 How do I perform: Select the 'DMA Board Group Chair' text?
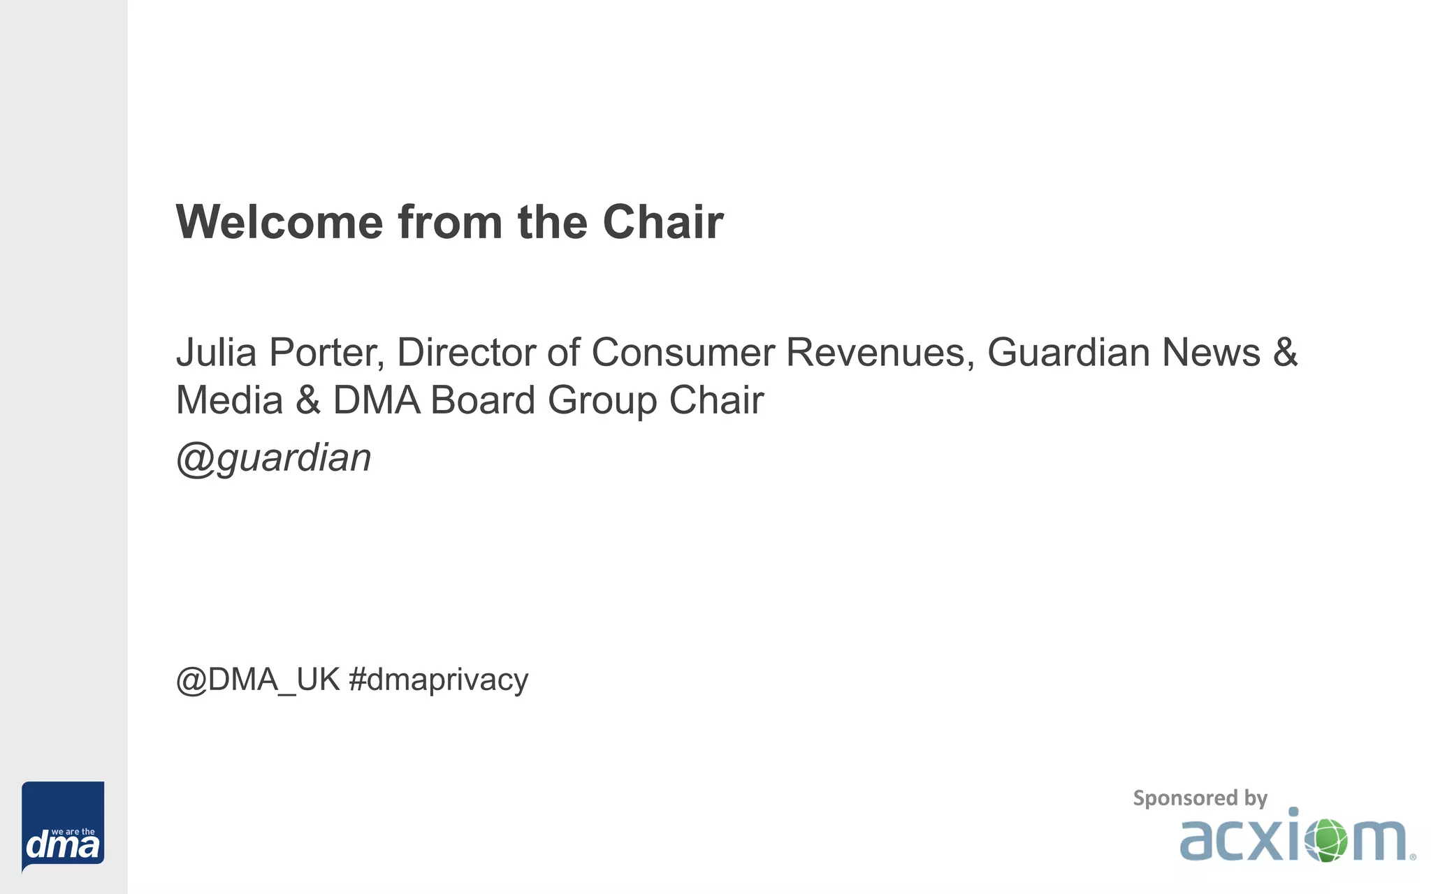(548, 400)
